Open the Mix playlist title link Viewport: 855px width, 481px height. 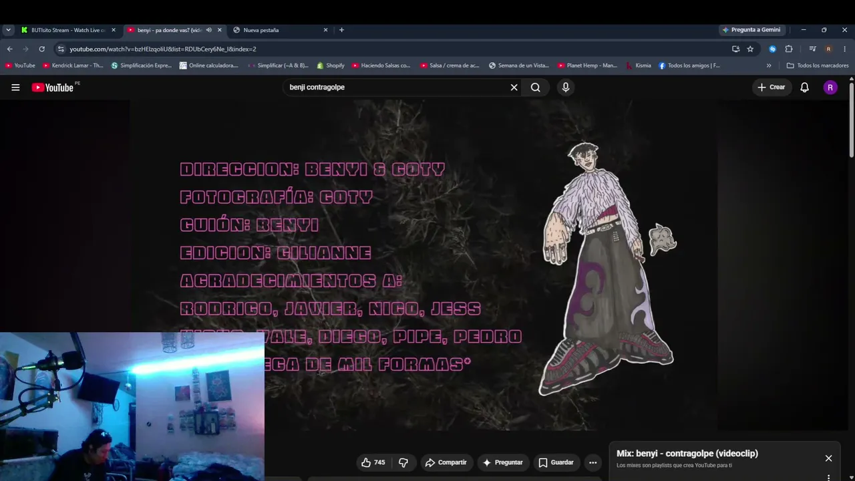687,454
